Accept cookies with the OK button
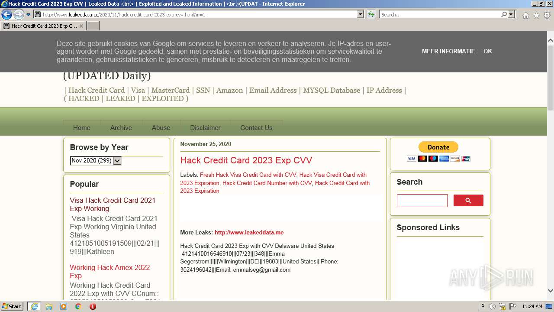Image resolution: width=554 pixels, height=312 pixels. tap(488, 51)
